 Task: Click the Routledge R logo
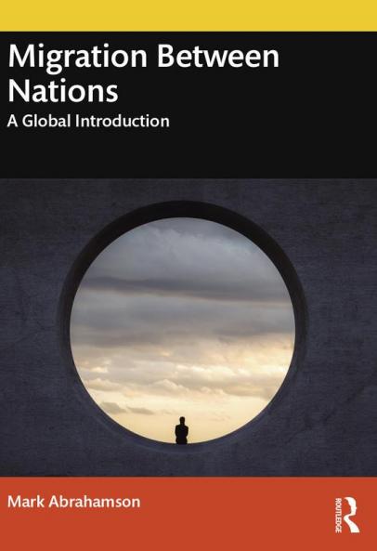coord(351,515)
